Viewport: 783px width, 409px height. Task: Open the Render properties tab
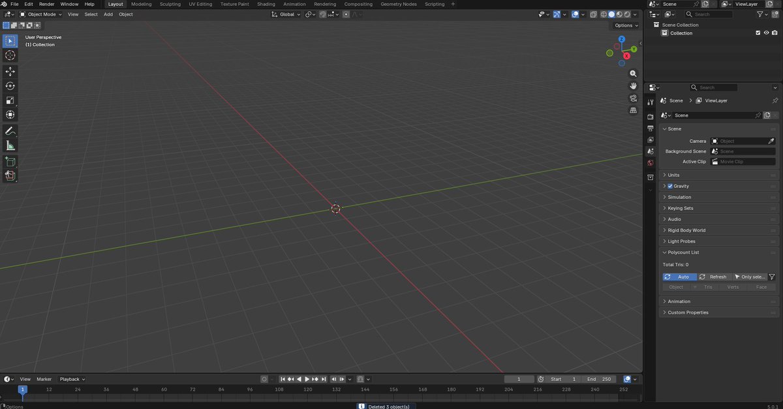point(651,116)
